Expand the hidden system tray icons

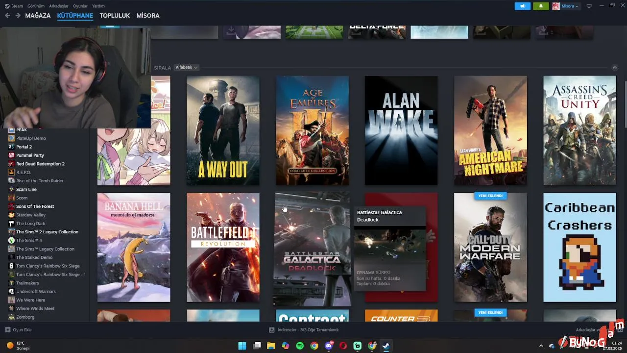541,346
